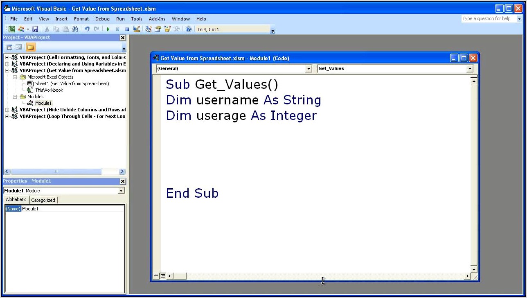This screenshot has width=527, height=298.
Task: Open the Insert menu
Action: (x=61, y=19)
